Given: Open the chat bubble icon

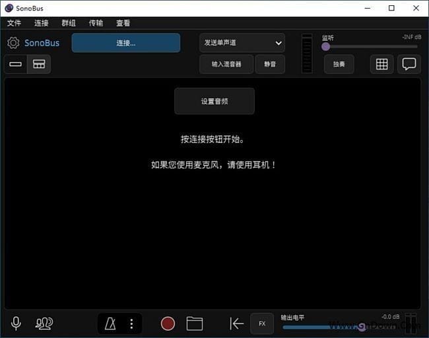Looking at the screenshot, I should pos(409,64).
